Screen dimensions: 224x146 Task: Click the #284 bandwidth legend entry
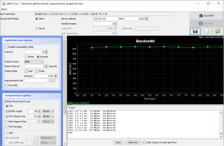[x=78, y=103]
